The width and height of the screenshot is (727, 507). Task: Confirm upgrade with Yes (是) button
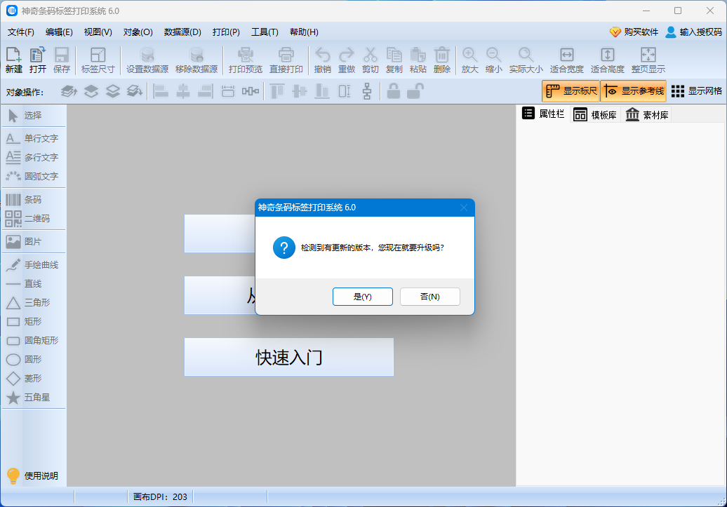[363, 297]
